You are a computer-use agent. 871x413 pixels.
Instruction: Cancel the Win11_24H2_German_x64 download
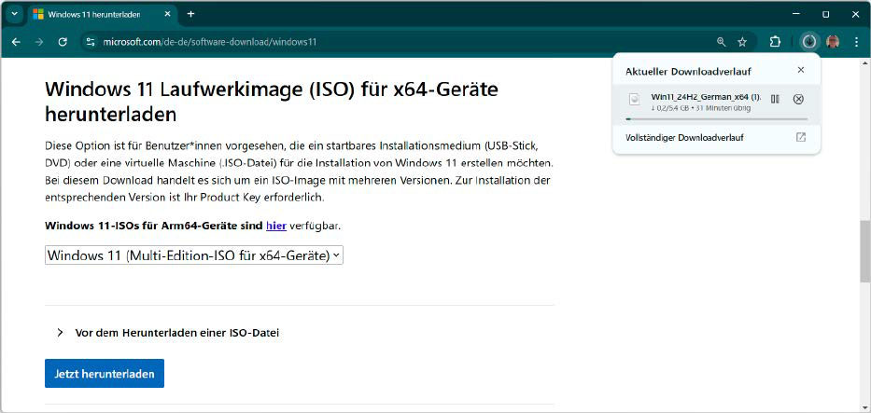coord(798,99)
